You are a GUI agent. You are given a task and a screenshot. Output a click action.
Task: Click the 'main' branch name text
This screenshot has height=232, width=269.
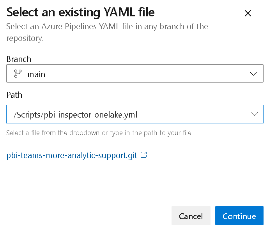coord(36,74)
